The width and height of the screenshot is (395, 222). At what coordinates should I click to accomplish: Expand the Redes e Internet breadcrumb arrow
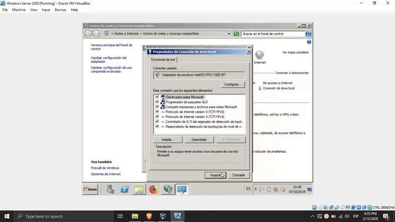pos(141,34)
